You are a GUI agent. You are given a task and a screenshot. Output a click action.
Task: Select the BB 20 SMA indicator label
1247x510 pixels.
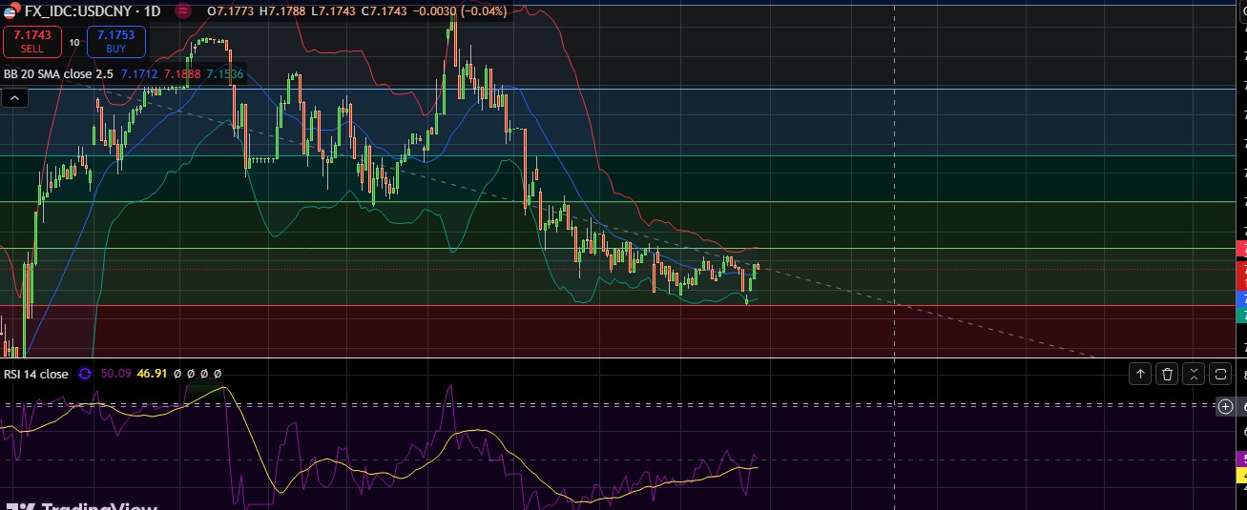coord(58,73)
